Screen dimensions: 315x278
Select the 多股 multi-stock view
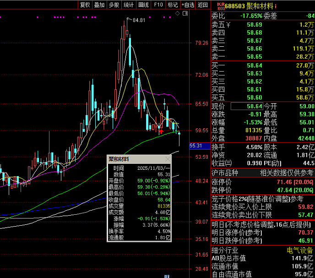[114, 5]
